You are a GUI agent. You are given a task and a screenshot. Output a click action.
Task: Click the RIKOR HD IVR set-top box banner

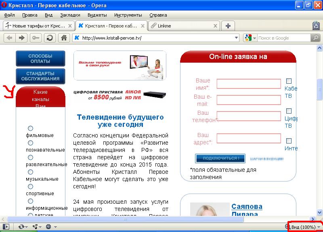pyautogui.click(x=120, y=95)
